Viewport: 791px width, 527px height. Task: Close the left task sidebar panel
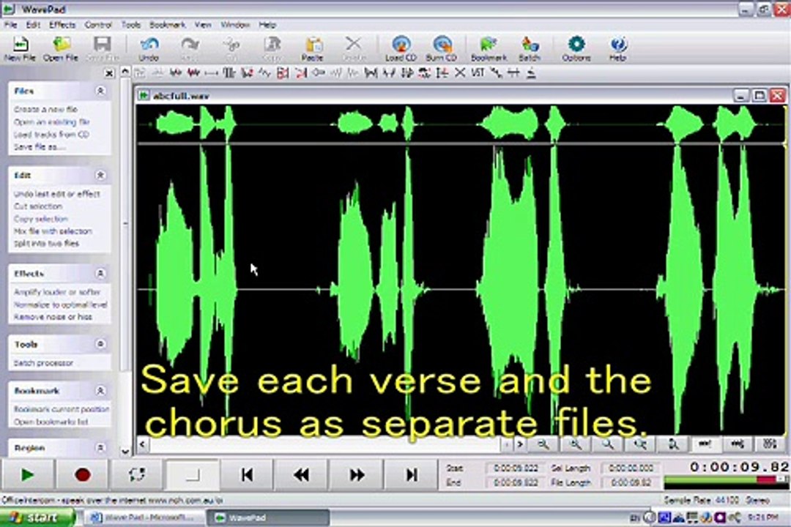pyautogui.click(x=109, y=74)
